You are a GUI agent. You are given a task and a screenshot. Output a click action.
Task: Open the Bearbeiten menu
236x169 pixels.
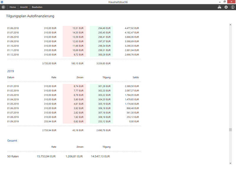coord(37,7)
